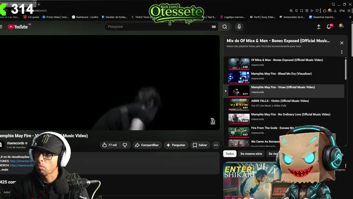The width and height of the screenshot is (353, 199).
Task: Open the Prime Video bookmark
Action: pyautogui.click(x=55, y=17)
